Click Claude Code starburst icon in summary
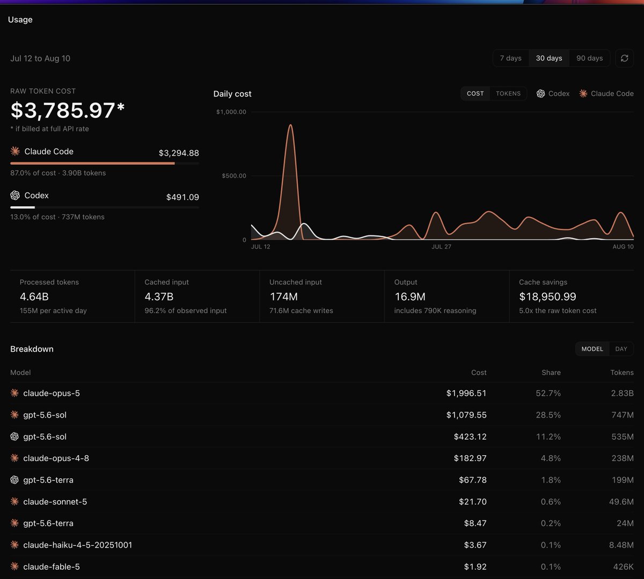 pyautogui.click(x=15, y=151)
